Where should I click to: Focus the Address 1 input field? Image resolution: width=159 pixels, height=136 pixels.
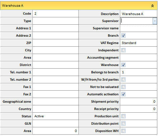(x=55, y=28)
